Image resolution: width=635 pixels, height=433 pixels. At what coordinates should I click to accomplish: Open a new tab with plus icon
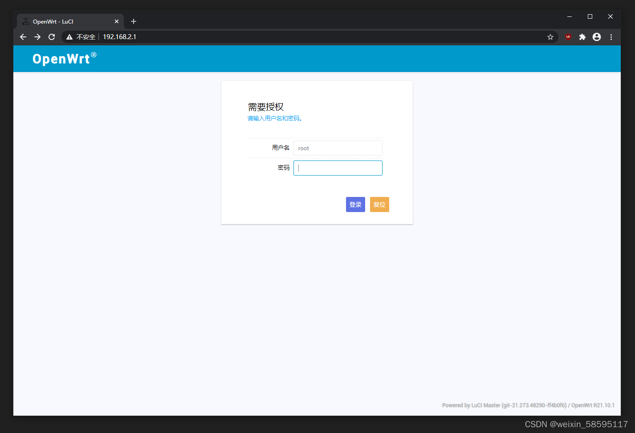[134, 21]
